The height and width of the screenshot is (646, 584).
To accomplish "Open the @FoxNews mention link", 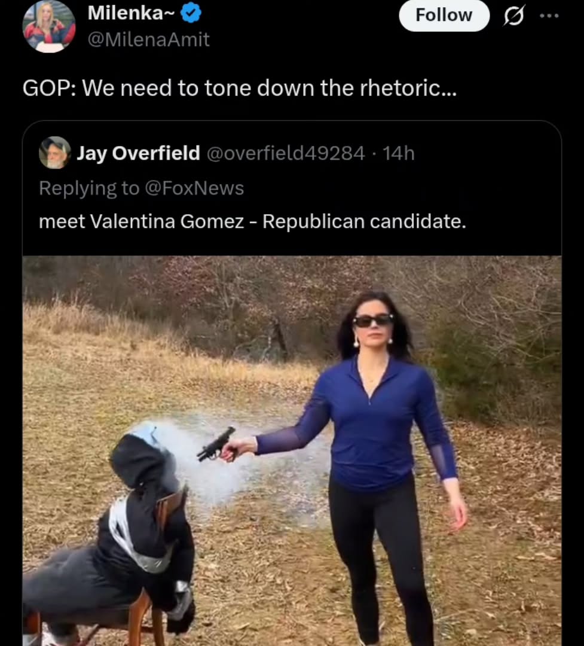I will coord(194,188).
